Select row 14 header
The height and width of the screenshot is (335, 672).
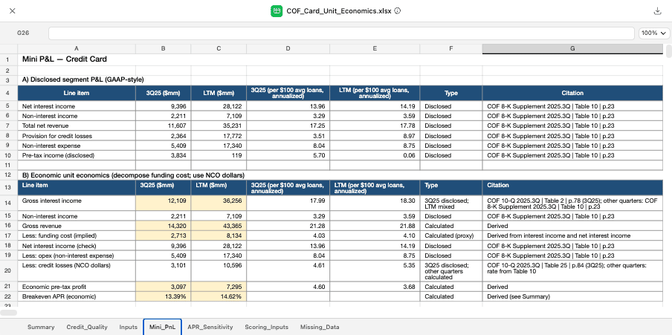7,201
